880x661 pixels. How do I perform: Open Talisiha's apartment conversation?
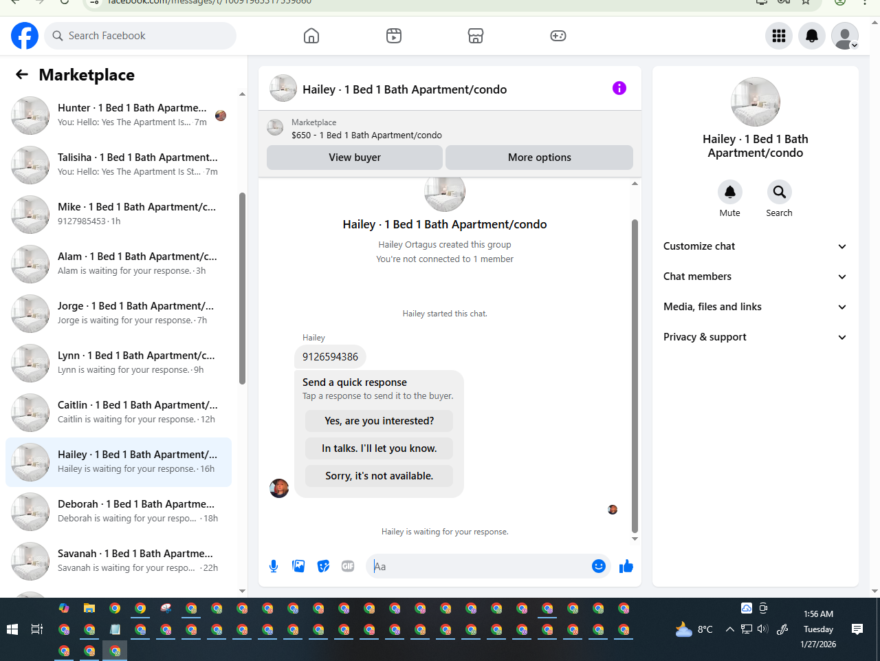pos(118,165)
